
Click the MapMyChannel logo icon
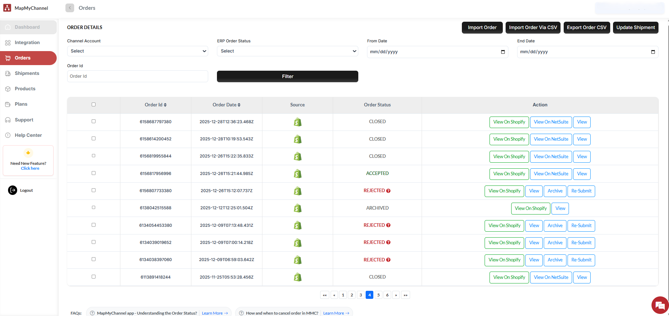pos(7,8)
